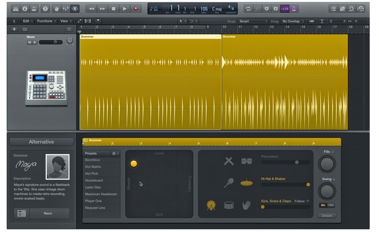Click the Details button in the Drummer panel
Screen dimensions: 379x232
[x=327, y=215]
